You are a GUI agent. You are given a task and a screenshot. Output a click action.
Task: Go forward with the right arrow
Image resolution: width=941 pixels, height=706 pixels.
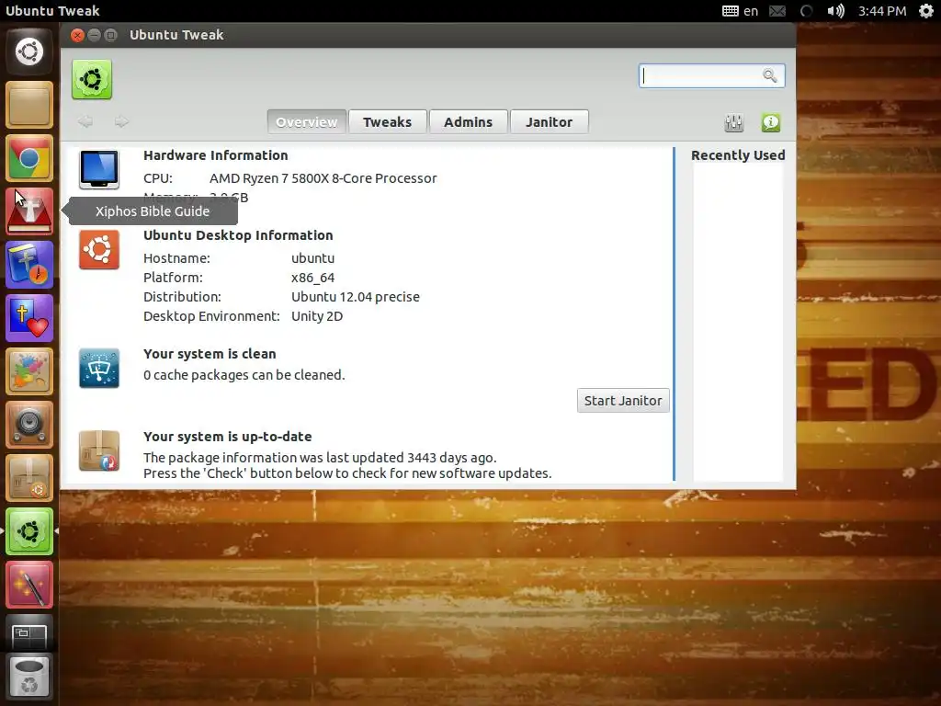tap(122, 122)
